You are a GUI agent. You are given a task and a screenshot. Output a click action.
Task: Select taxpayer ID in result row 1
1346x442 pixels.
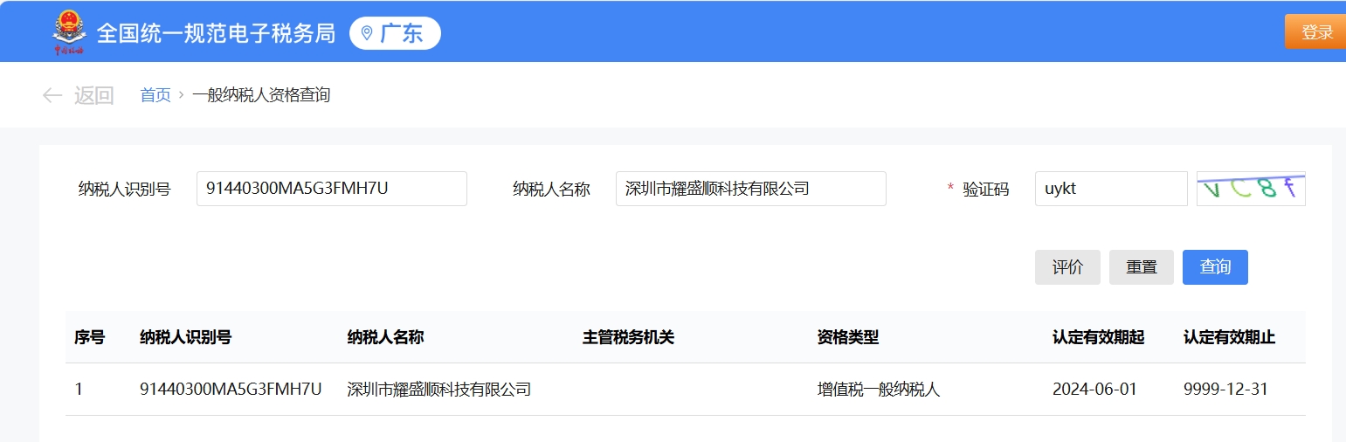[231, 390]
